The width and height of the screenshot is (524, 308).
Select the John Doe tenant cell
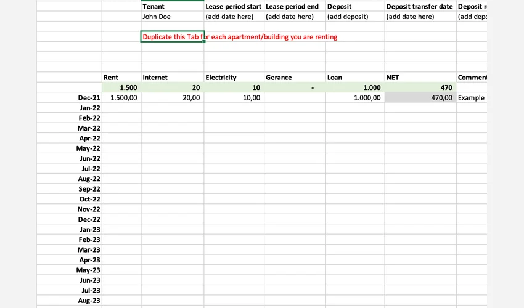coord(172,17)
